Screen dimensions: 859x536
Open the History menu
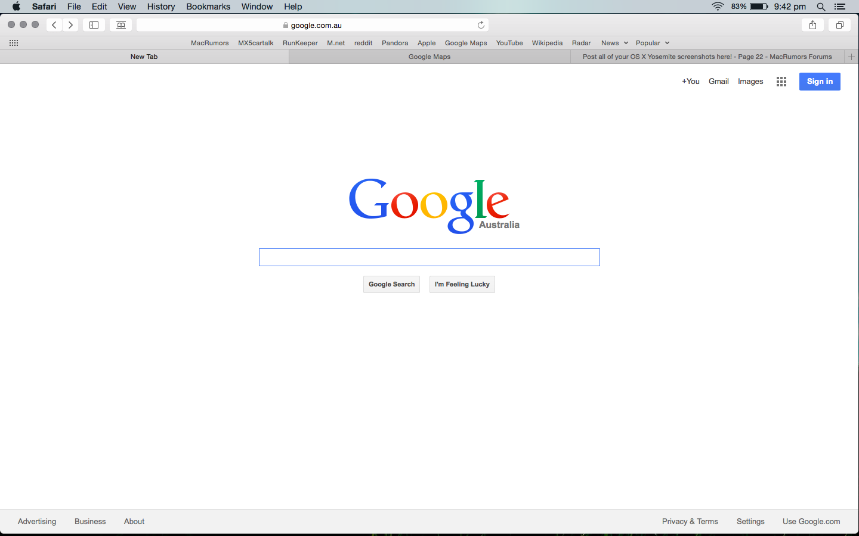[x=161, y=7]
